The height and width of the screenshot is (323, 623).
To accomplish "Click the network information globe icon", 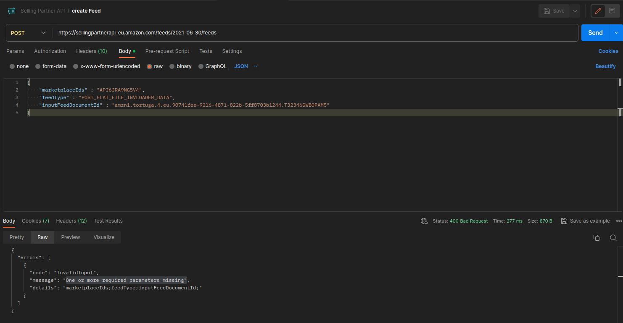I will click(424, 221).
